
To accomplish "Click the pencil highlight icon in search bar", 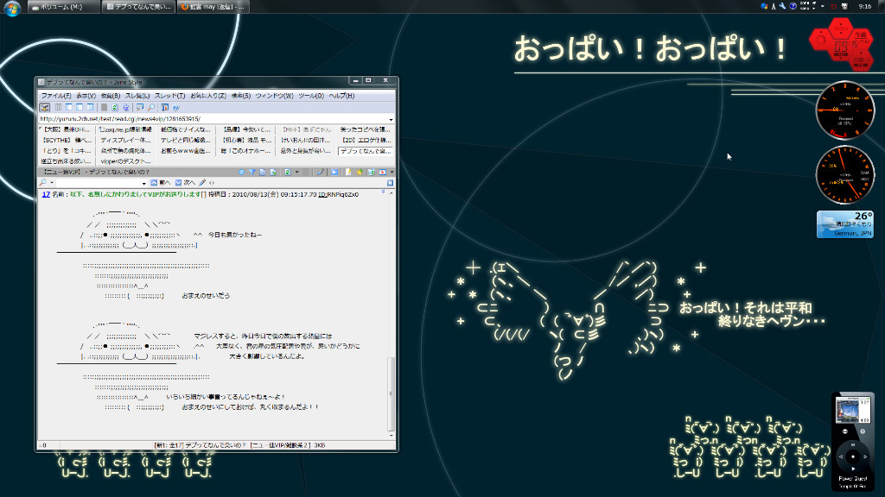I will pos(202,183).
